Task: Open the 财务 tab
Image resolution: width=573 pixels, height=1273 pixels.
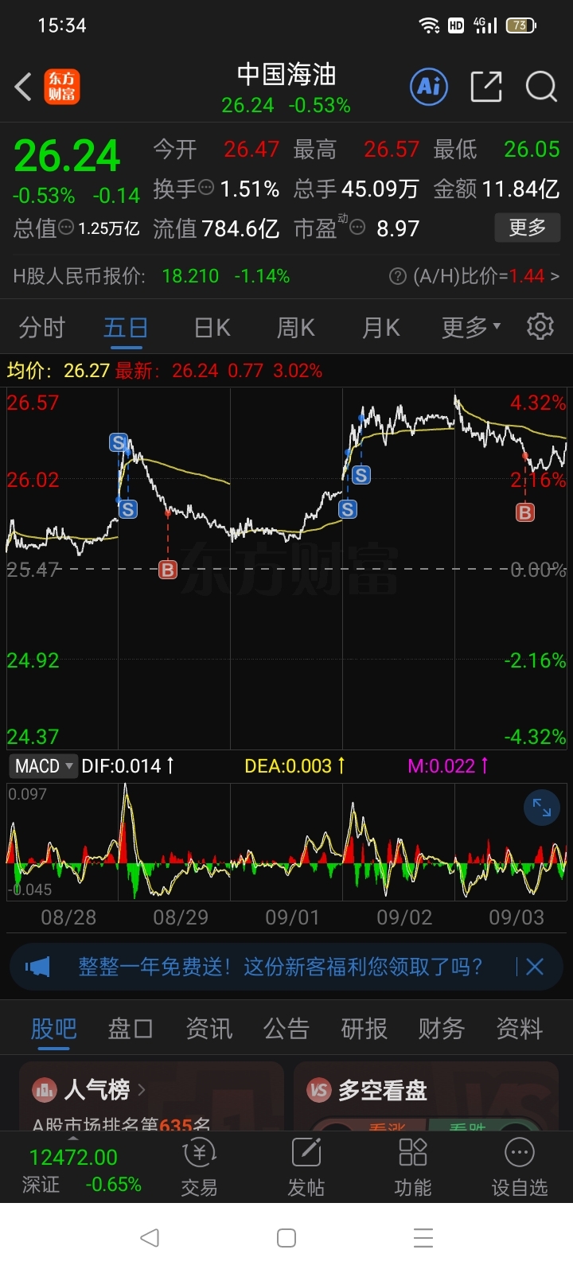Action: tap(442, 1029)
